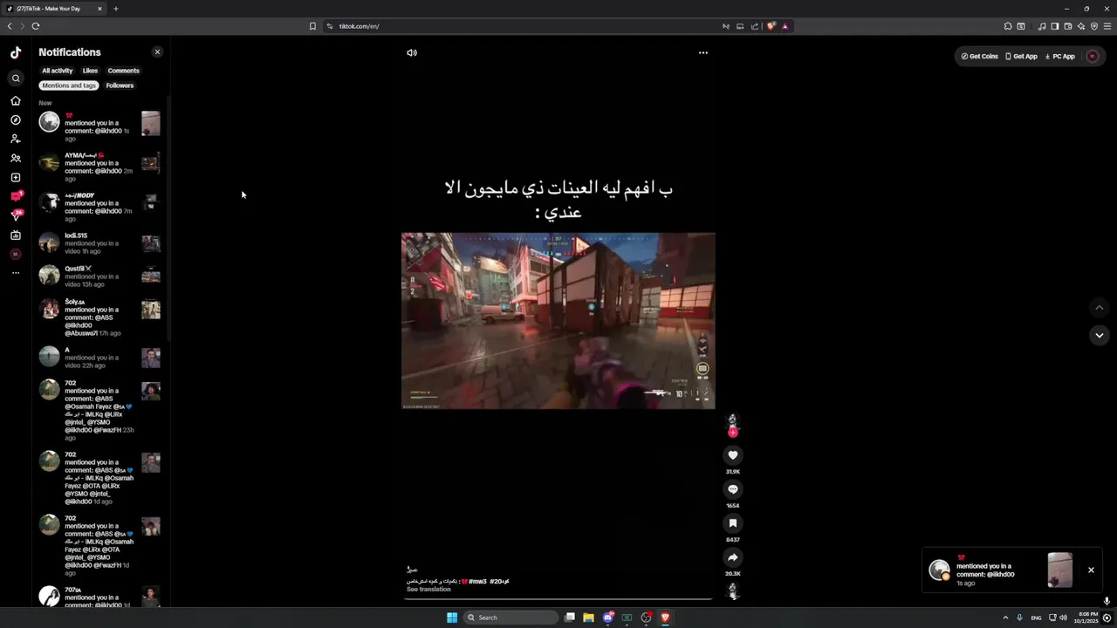1117x628 pixels.
Task: Open sound disc at video bottom right
Action: tap(733, 591)
